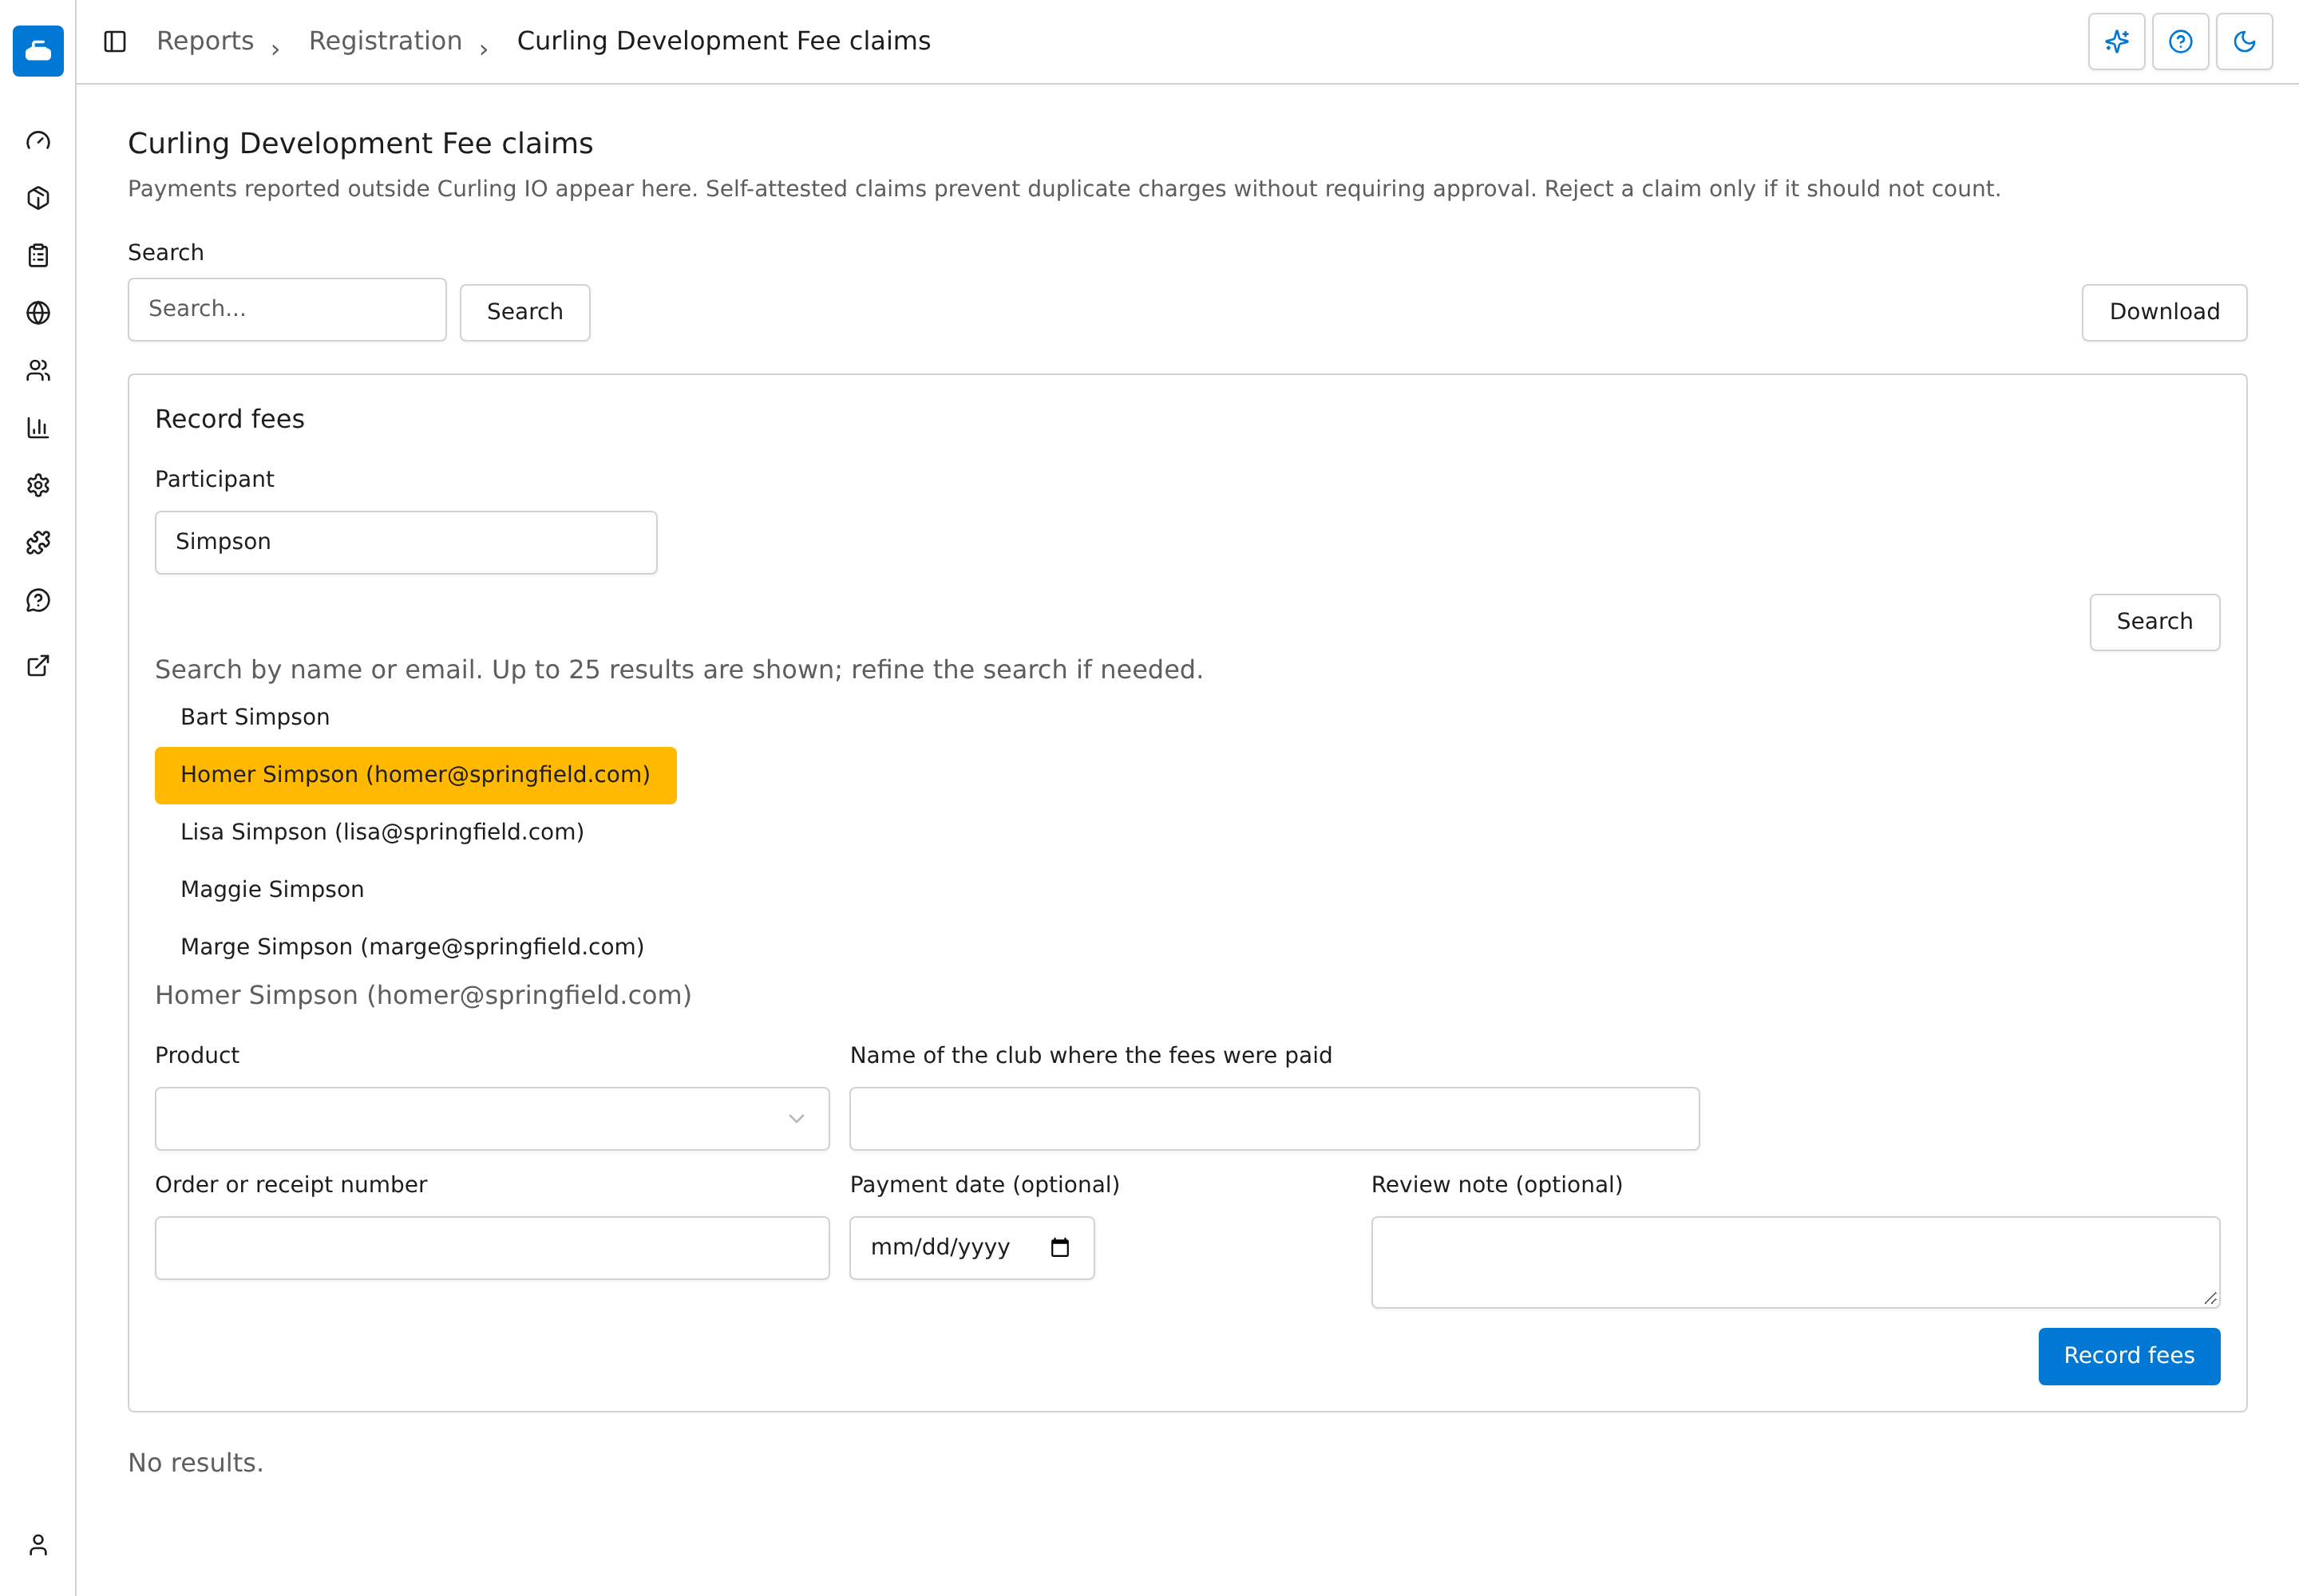Click the Search button in Record fees panel
This screenshot has height=1596, width=2299.
tap(2155, 622)
